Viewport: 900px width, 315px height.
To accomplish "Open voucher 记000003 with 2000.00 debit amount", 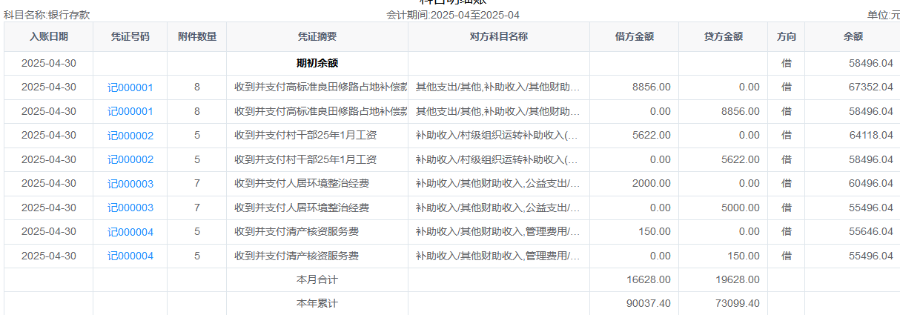I will (x=130, y=184).
